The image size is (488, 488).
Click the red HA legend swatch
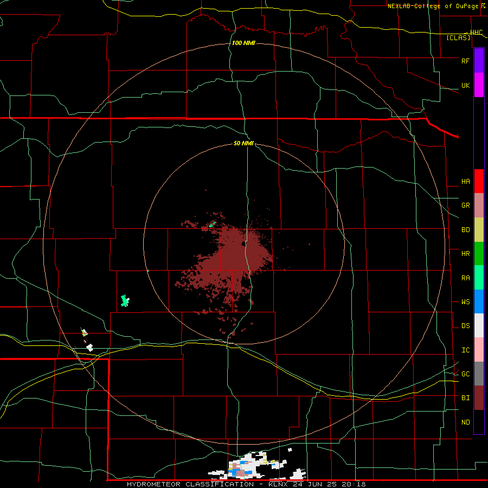[479, 181]
